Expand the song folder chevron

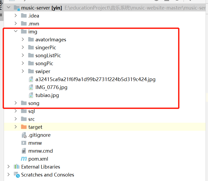(x=16, y=103)
